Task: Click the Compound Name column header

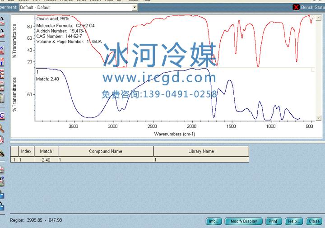Action: coord(106,151)
